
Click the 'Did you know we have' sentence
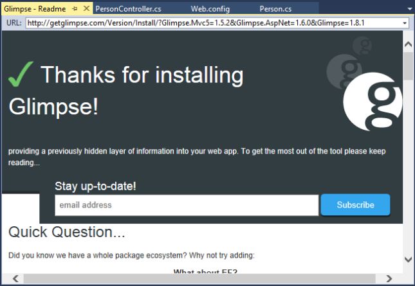coord(131,255)
